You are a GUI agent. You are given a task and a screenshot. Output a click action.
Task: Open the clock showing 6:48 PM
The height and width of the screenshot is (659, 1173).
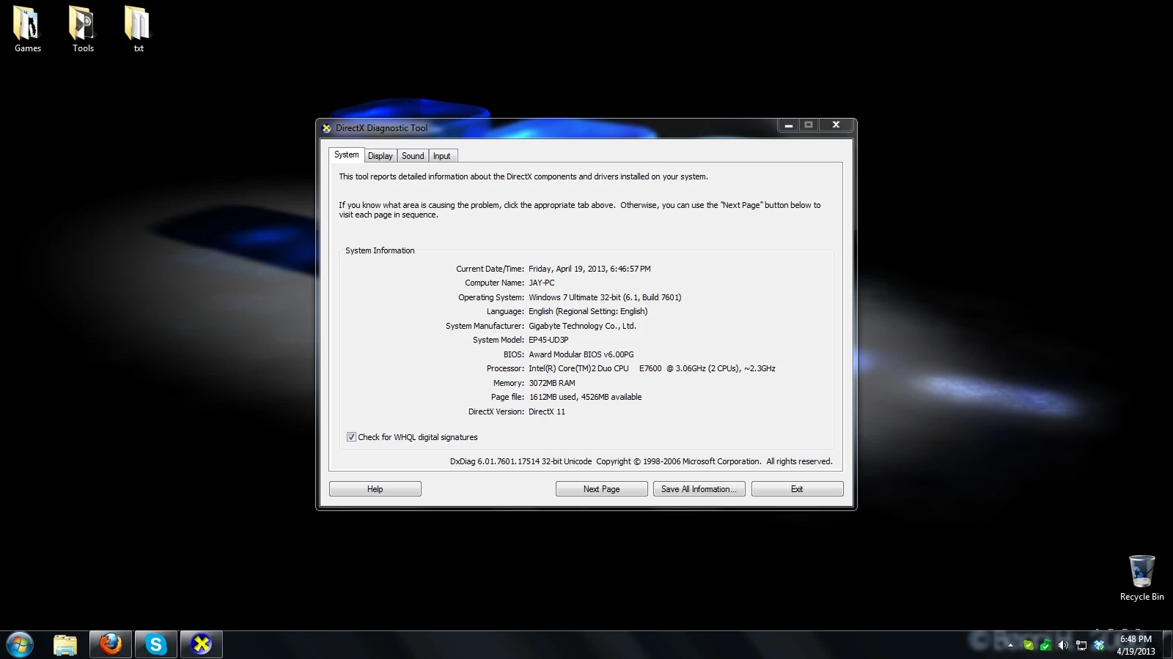point(1136,645)
